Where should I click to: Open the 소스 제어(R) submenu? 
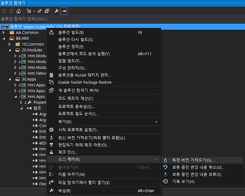pyautogui.click(x=104, y=159)
